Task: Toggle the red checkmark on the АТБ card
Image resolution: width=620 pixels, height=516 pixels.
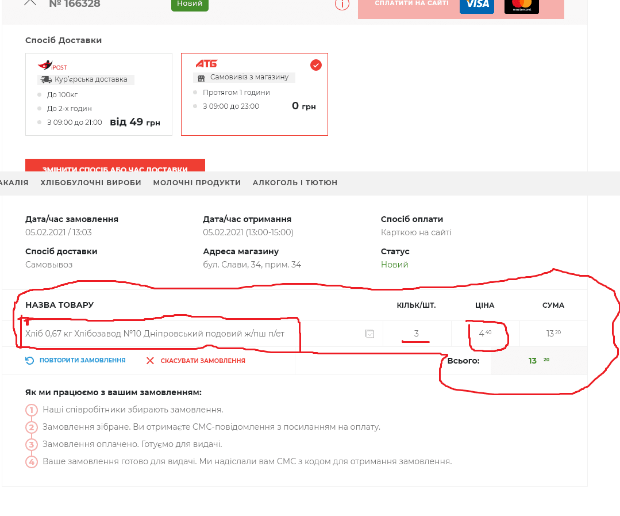Action: 316,65
